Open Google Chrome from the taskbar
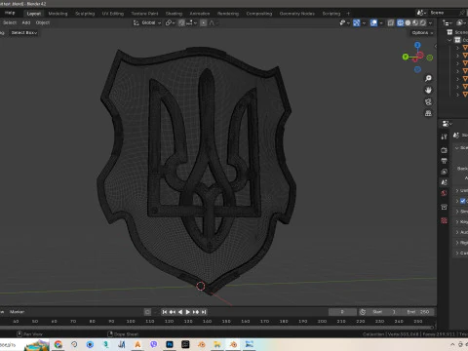 click(58, 344)
